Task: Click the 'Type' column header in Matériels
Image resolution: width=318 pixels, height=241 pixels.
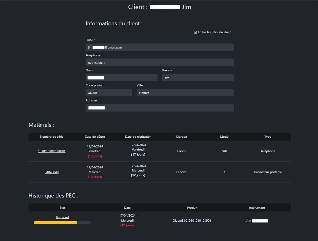Action: pyautogui.click(x=268, y=137)
